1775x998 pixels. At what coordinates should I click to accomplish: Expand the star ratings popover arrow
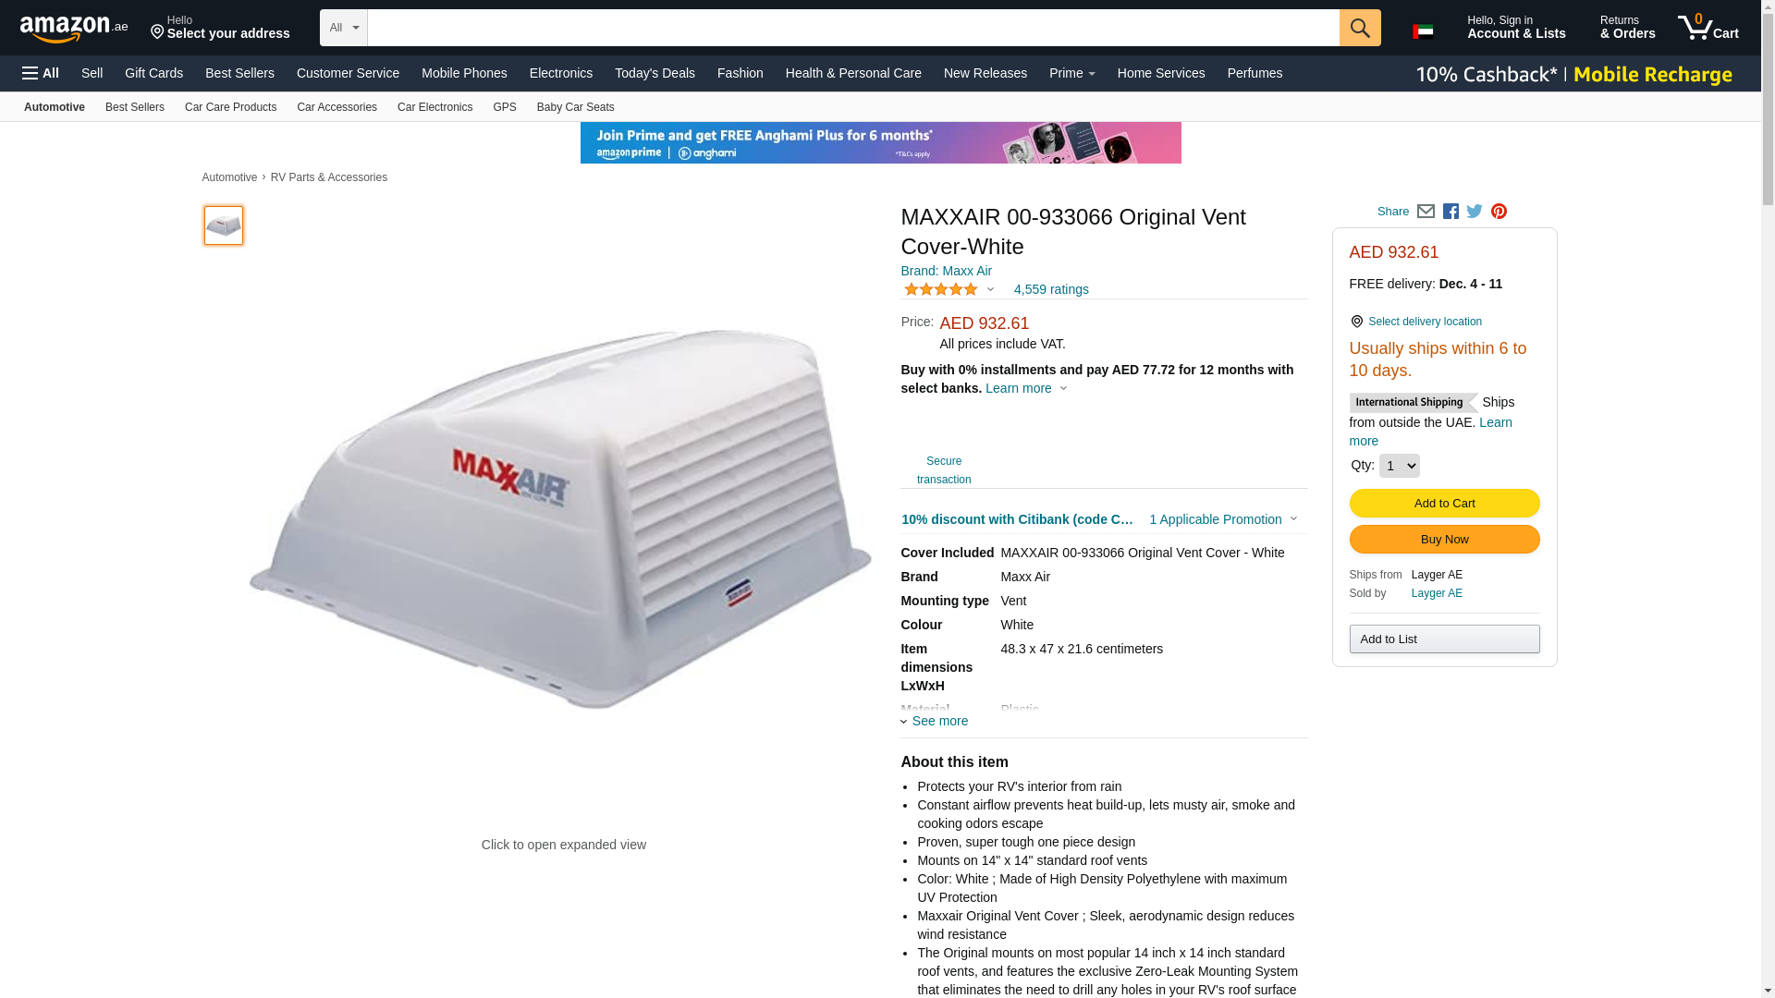tap(990, 289)
